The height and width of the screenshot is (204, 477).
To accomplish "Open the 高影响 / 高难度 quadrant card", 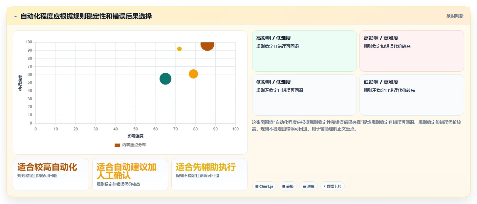I will (412, 51).
